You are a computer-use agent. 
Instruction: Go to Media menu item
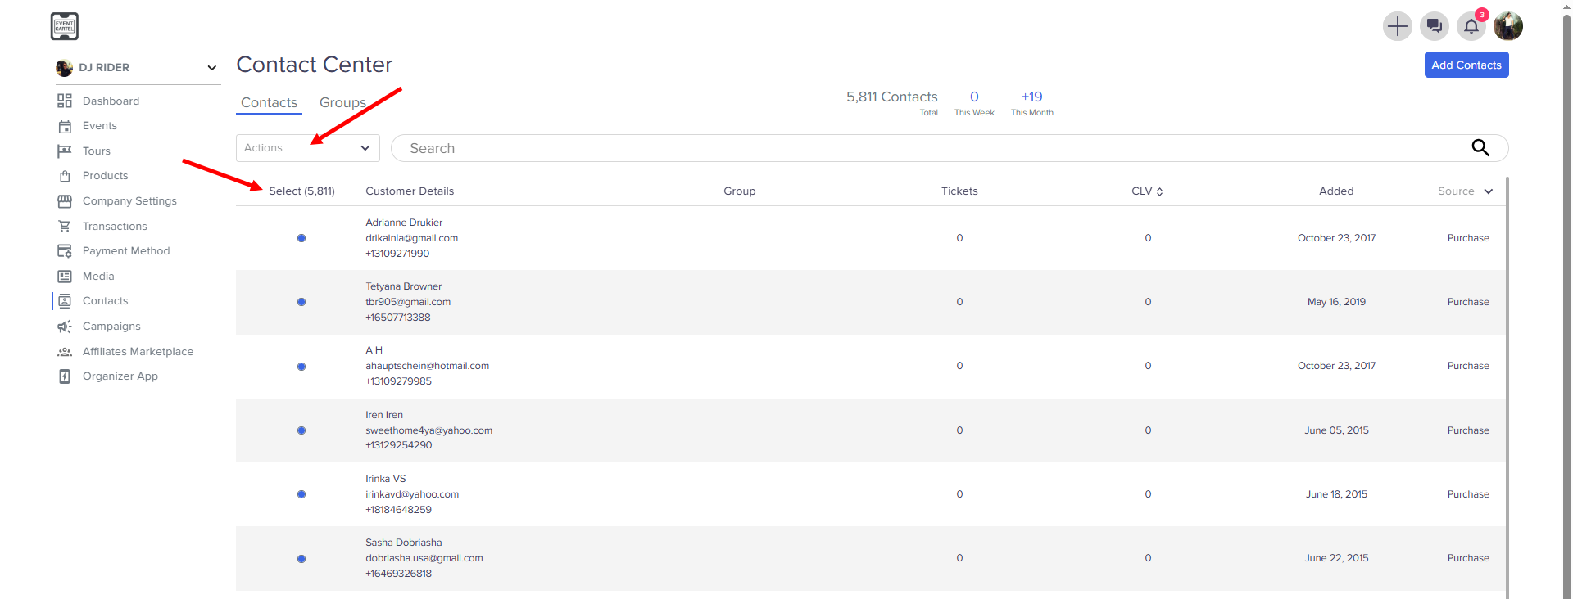[98, 277]
